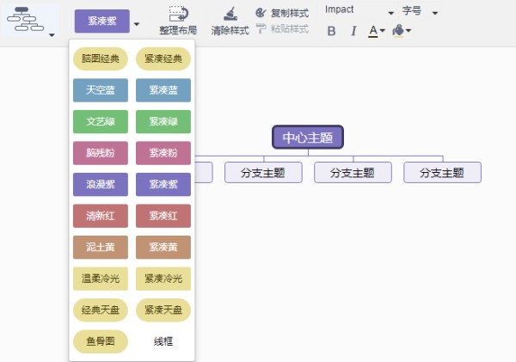Click the current theme button 紧凑紫 in toolbar

pos(102,21)
